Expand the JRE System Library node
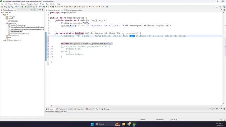The height and width of the screenshot is (127, 226). pyautogui.click(x=3, y=40)
